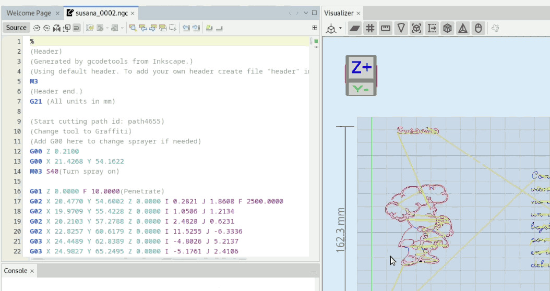Click the Comment lines icon
550x291 pixels.
(x=209, y=28)
